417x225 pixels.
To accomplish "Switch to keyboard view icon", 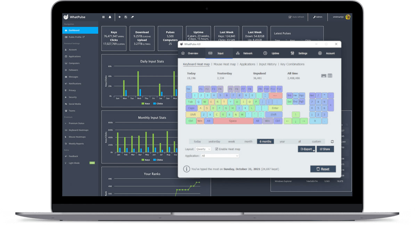I will click(x=324, y=76).
